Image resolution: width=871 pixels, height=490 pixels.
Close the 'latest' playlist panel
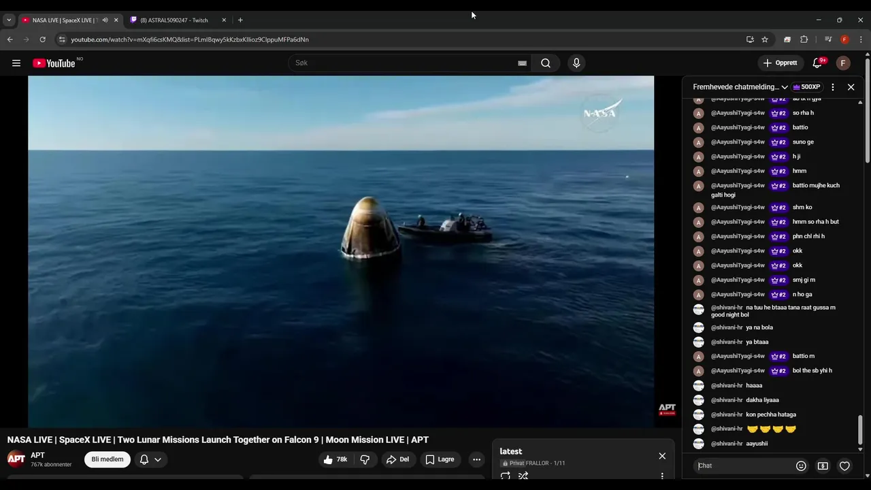click(662, 456)
